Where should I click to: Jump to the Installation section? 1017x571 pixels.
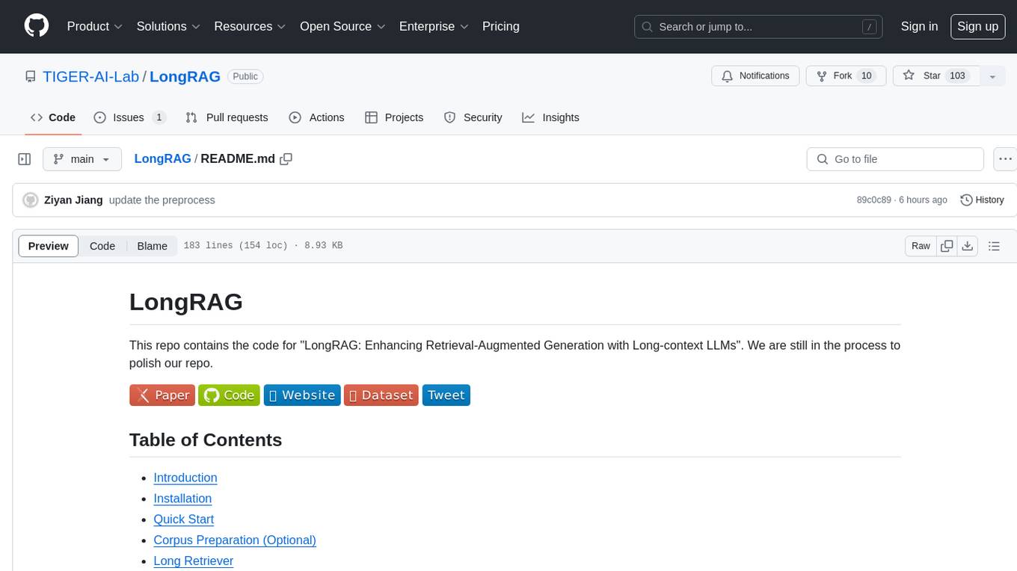(182, 499)
